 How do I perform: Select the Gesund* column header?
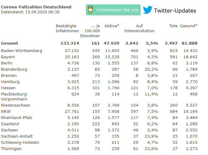tap(188, 26)
